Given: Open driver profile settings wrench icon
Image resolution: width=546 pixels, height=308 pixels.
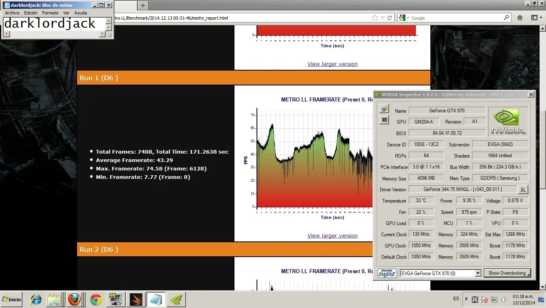Looking at the screenshot, I should 523,189.
